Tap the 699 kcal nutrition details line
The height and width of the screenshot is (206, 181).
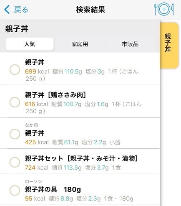click(x=81, y=75)
